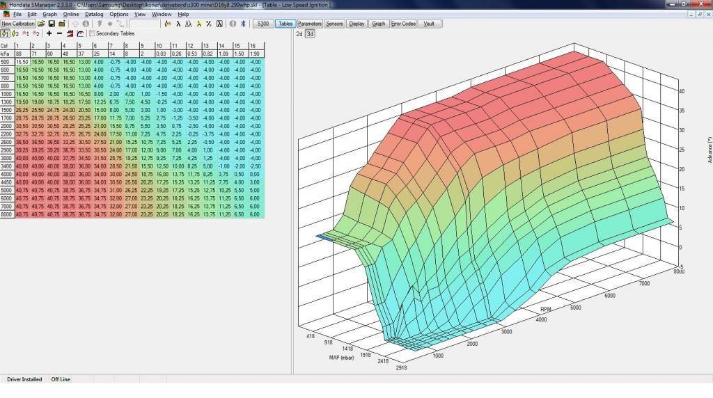
Task: Click the New Calibration button
Action: pyautogui.click(x=18, y=24)
